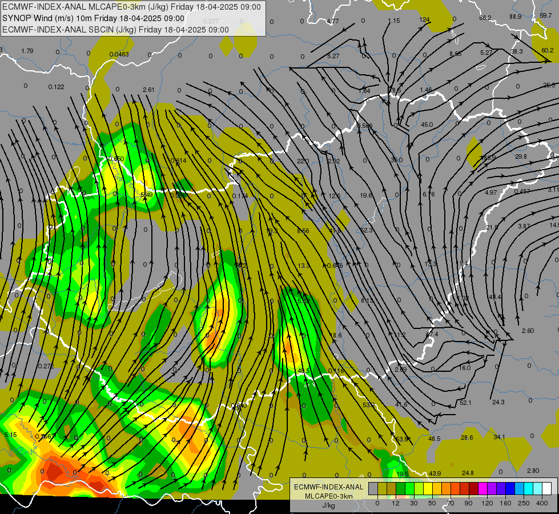
Task: Click the legend scale value 400
Action: click(x=542, y=503)
